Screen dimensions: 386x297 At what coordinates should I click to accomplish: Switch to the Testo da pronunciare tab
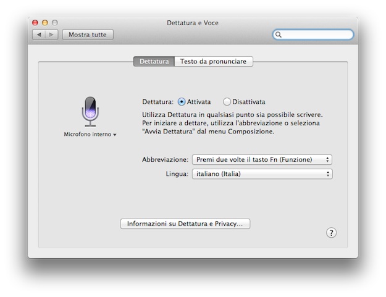click(214, 62)
